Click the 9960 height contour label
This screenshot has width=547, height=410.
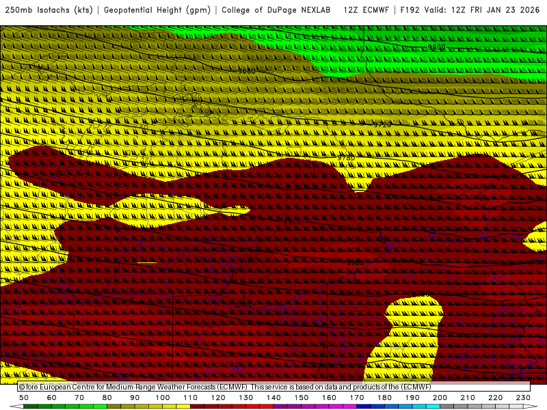tap(355, 263)
